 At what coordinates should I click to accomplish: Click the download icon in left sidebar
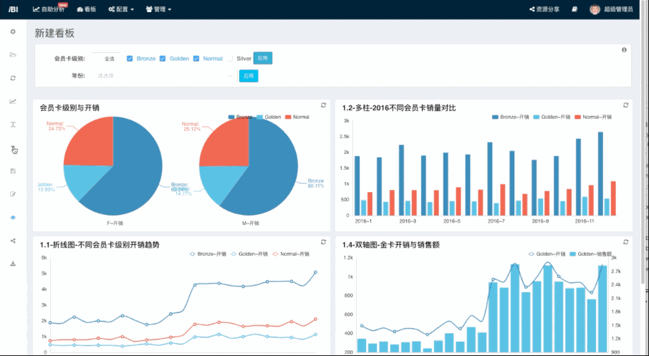click(x=13, y=264)
